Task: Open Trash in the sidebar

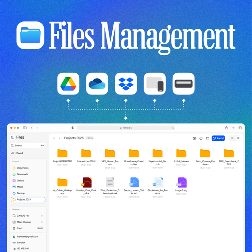Action: click(17, 228)
